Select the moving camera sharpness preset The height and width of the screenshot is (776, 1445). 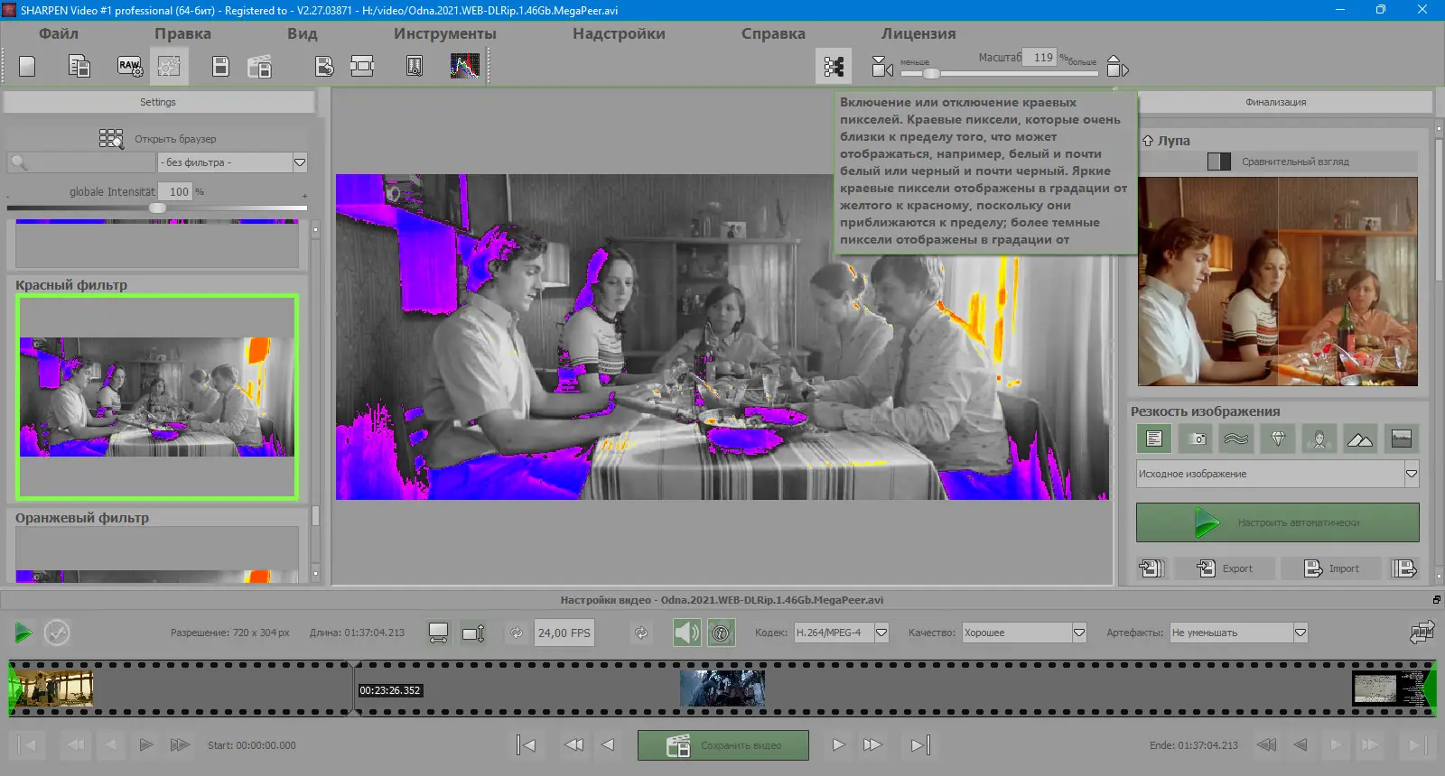pyautogui.click(x=1196, y=439)
